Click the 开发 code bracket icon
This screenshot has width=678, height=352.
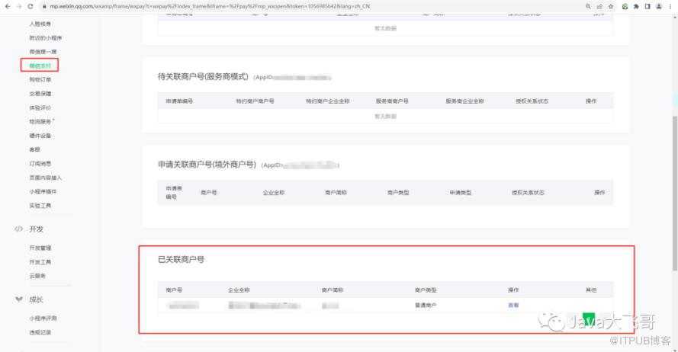click(x=18, y=229)
